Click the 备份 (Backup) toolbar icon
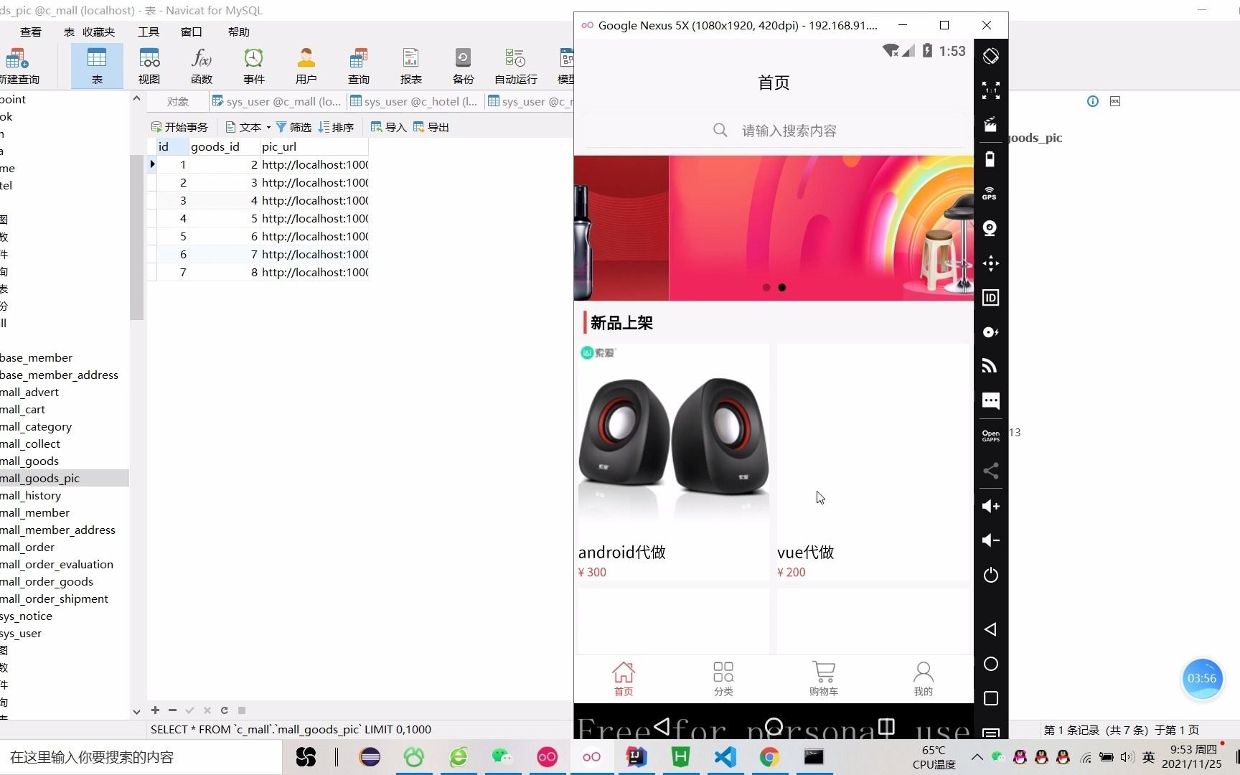 (463, 65)
